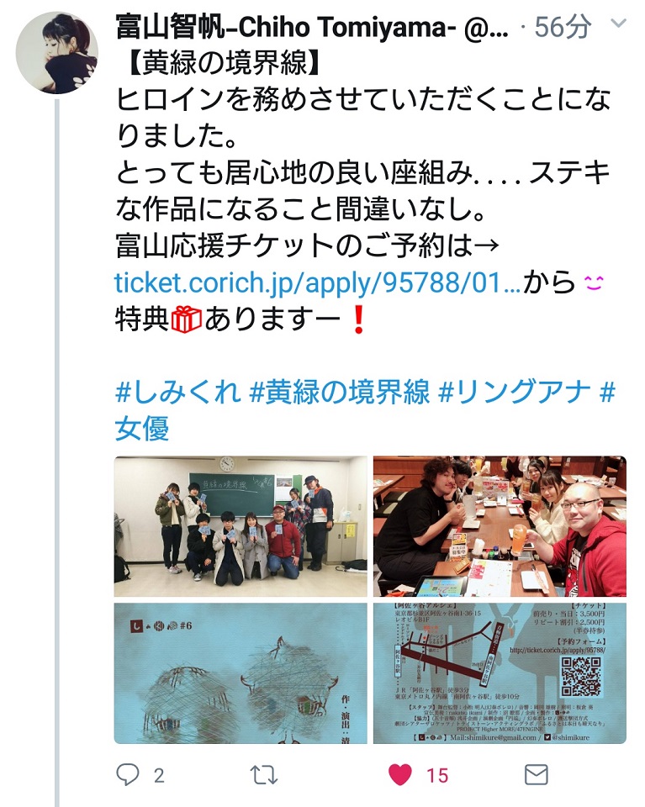Expand the tweet options chevron menu

tap(618, 24)
